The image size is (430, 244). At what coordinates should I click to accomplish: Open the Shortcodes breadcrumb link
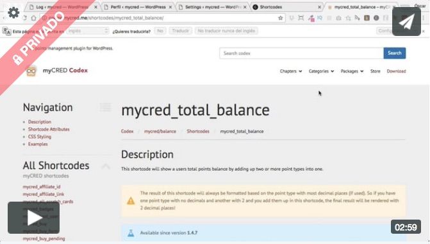click(x=198, y=132)
